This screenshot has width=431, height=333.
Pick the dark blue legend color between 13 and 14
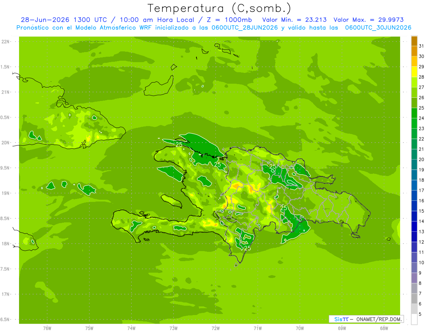pyautogui.click(x=414, y=226)
